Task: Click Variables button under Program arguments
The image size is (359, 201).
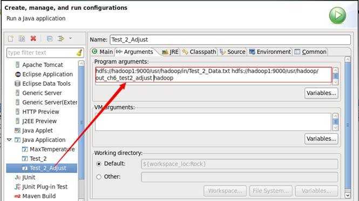Action: [321, 93]
